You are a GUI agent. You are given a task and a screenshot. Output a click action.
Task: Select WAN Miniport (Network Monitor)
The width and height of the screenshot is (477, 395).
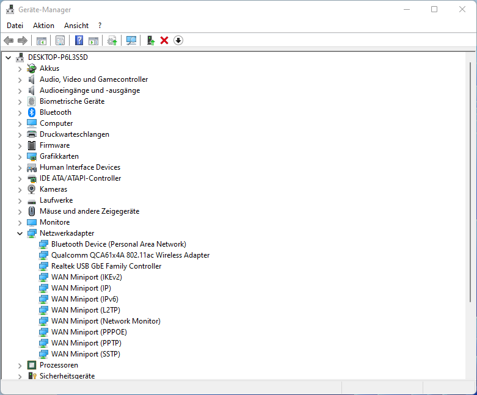pos(106,321)
